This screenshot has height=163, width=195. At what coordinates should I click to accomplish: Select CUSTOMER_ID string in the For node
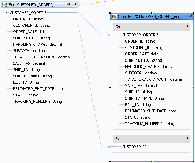[32, 25]
